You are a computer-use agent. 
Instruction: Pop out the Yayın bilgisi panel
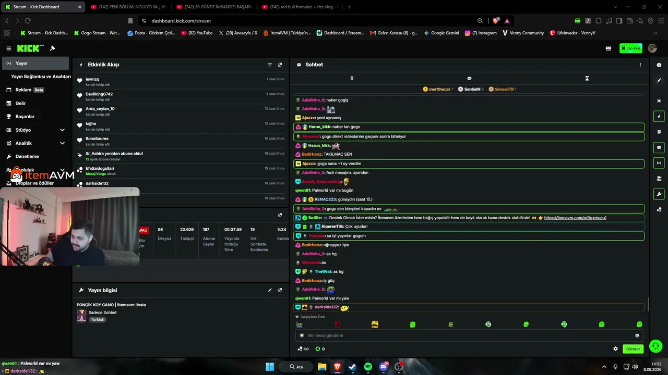tap(280, 290)
